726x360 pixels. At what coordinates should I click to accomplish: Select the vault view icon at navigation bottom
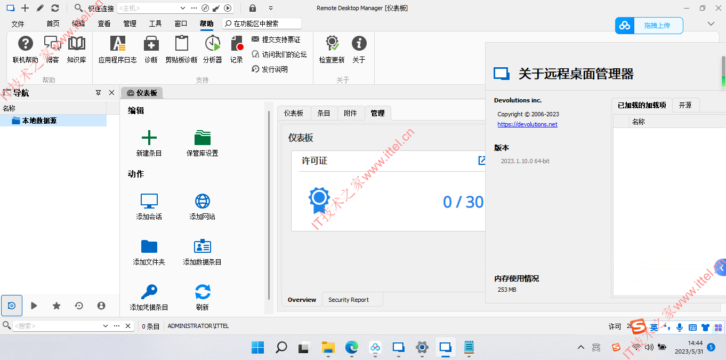coord(12,306)
